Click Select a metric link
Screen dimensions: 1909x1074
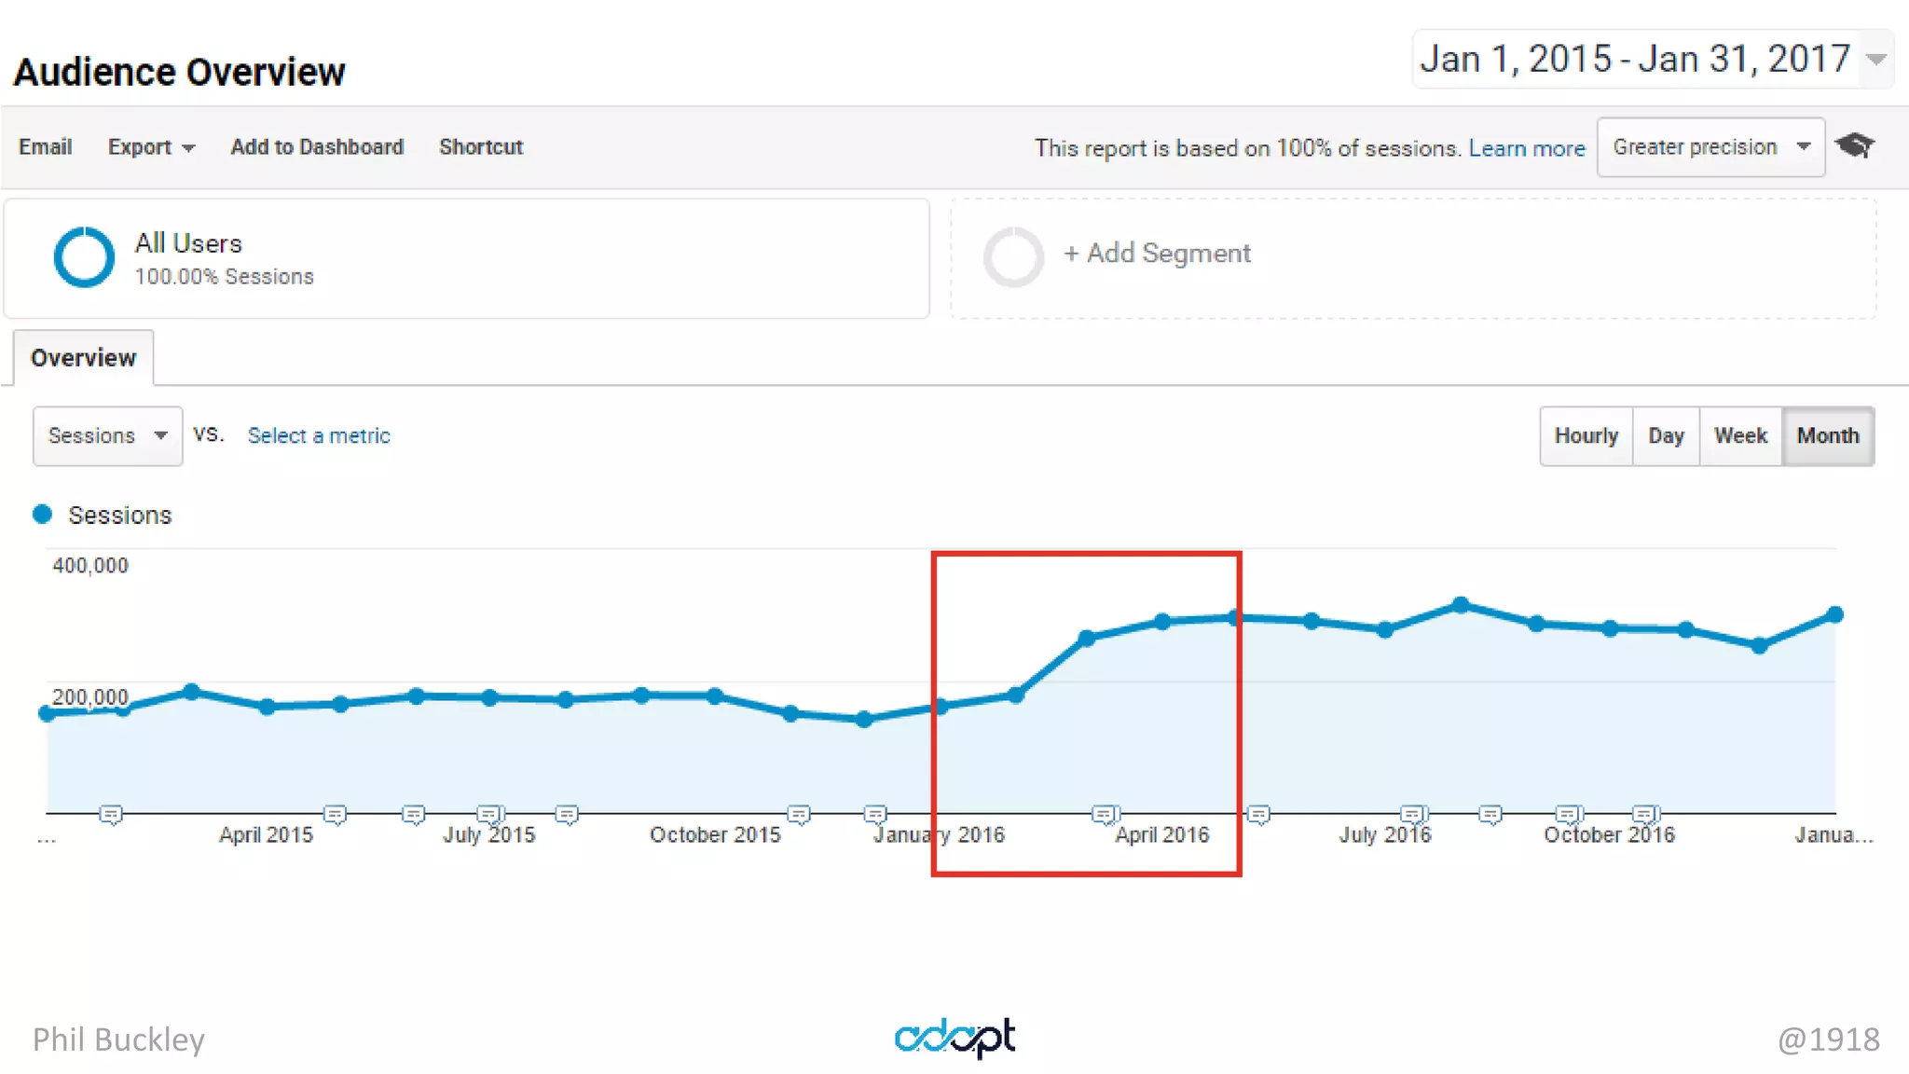(x=318, y=435)
